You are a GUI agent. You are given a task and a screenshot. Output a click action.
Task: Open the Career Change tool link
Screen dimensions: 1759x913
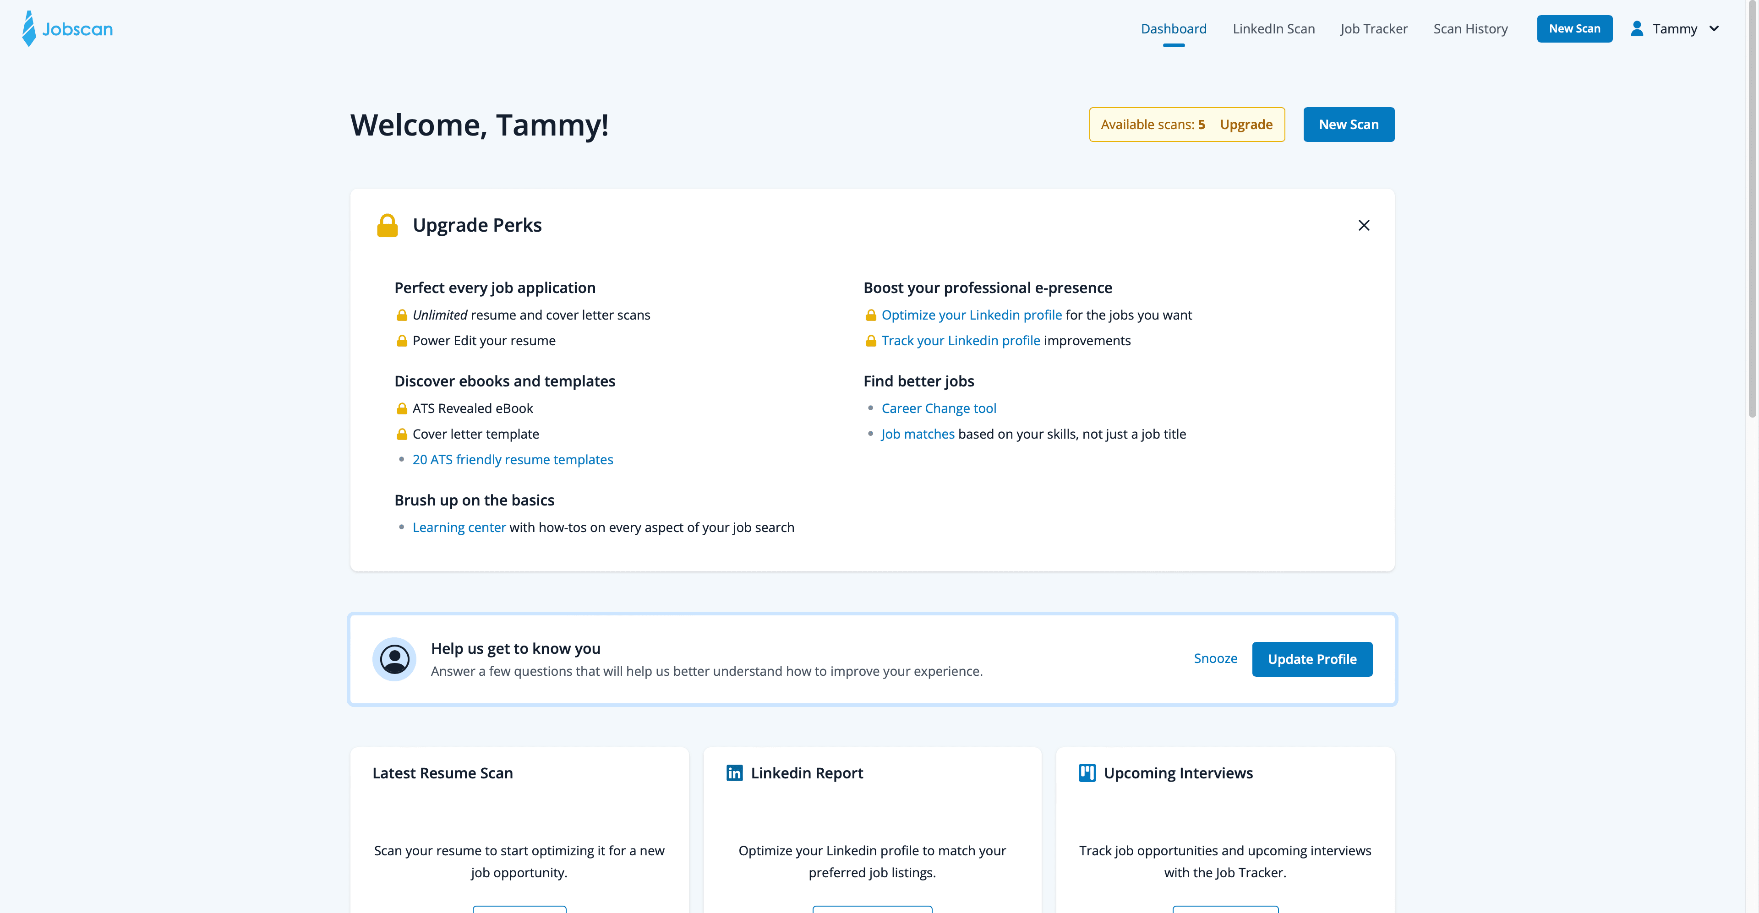pyautogui.click(x=938, y=409)
